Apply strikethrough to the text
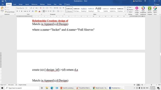This screenshot has width=161, height=90. [25, 11]
